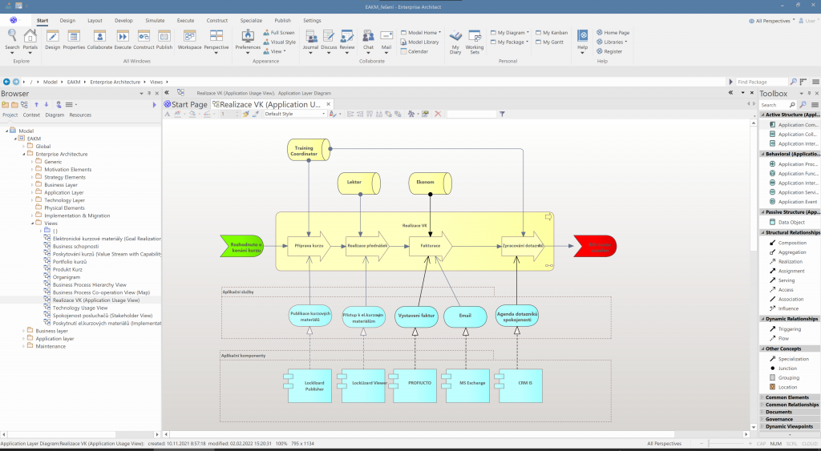821x451 pixels.
Task: Select the PROFIUCTO component in diagram
Action: click(415, 385)
